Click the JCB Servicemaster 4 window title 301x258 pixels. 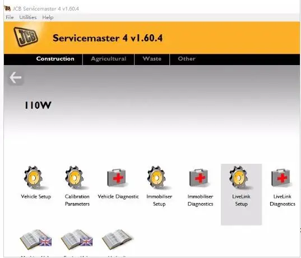pyautogui.click(x=46, y=8)
